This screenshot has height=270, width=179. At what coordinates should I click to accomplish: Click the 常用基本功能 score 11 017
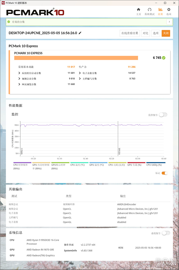(71, 67)
